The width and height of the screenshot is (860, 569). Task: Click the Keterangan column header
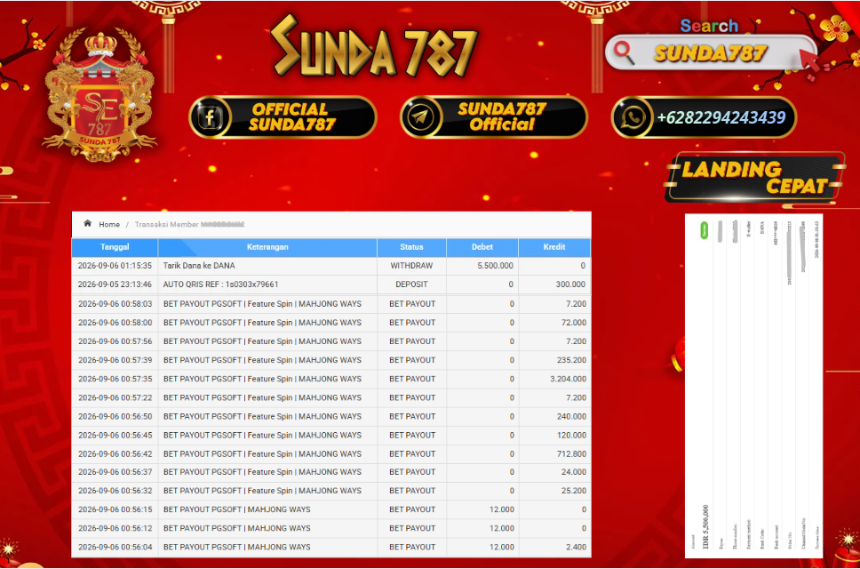click(267, 247)
